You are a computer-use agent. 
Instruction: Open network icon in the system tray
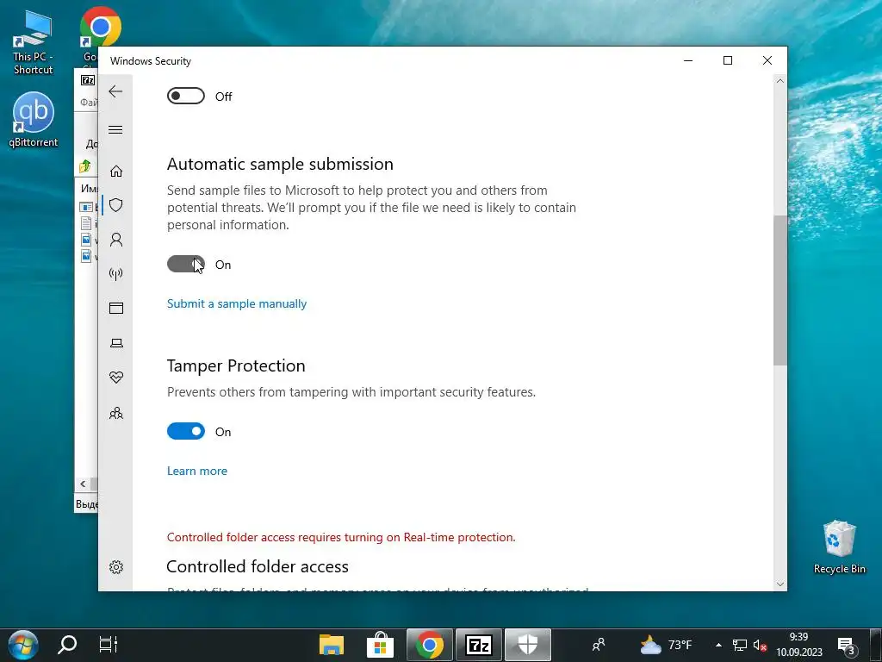point(739,645)
